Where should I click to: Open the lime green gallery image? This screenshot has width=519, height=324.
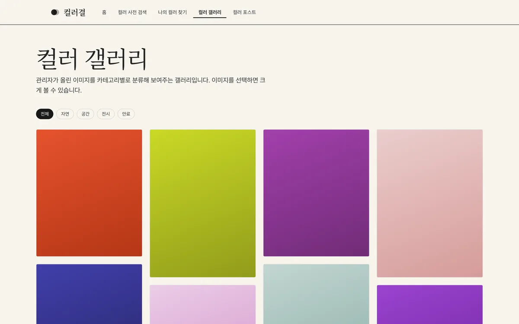tap(203, 203)
